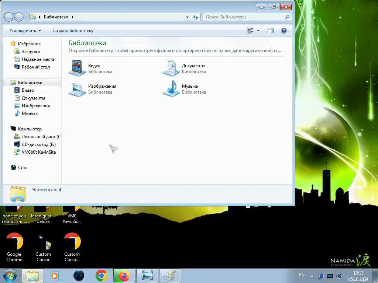Switch to the photo viewer taskbar button
The height and width of the screenshot is (283, 378).
147,276
